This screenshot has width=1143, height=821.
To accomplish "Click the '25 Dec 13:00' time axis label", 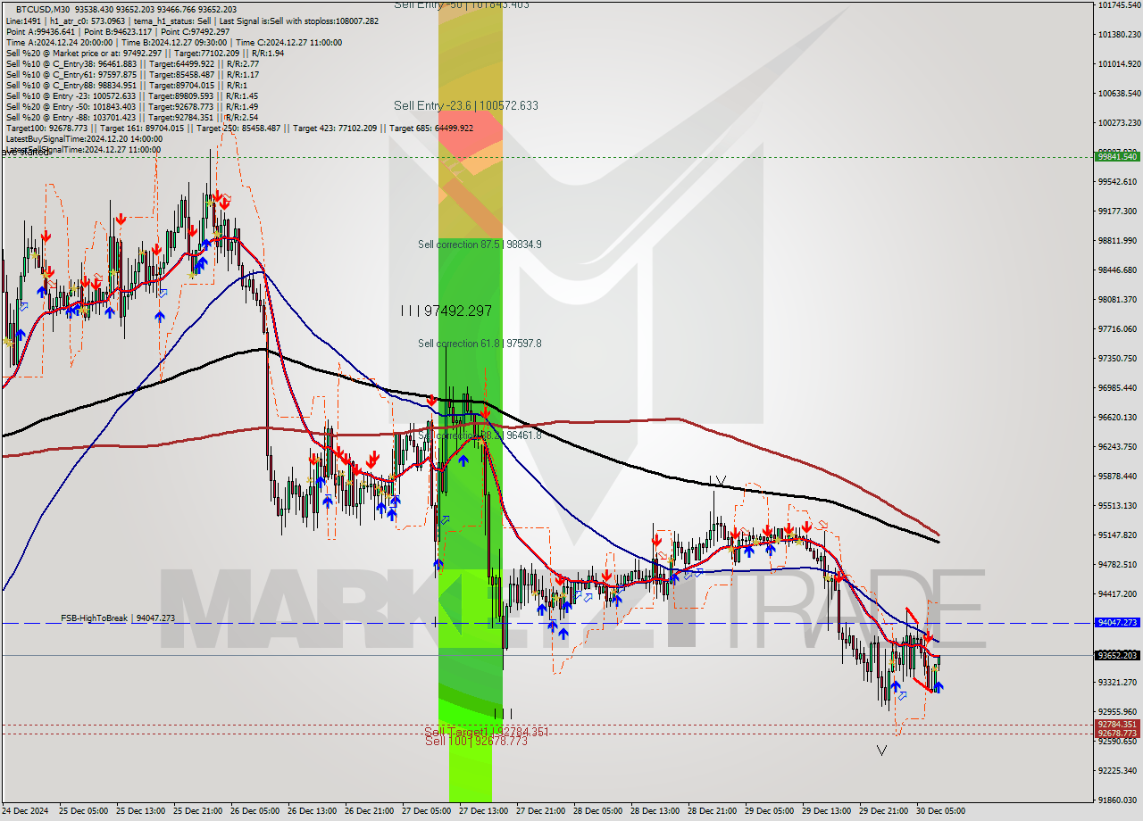I will (142, 811).
